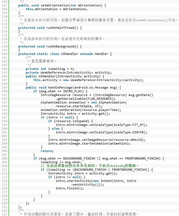
Task: Click line number 216 in the gutter
Action: coord(4,188)
